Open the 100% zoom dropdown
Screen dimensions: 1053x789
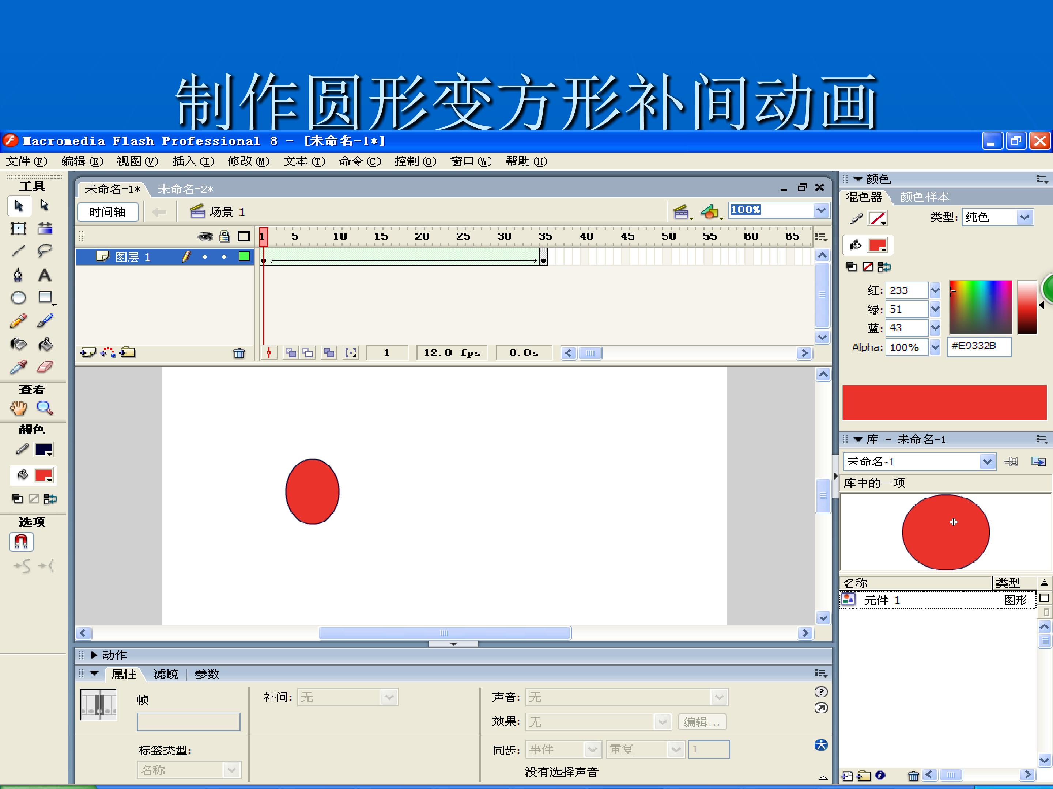point(821,210)
